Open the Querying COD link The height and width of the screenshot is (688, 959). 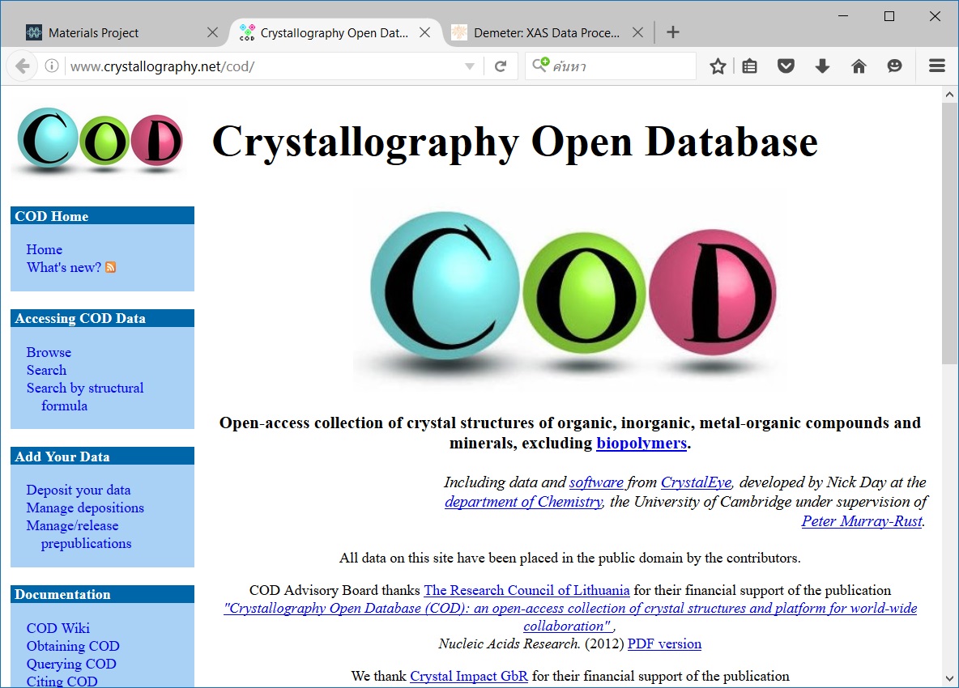pos(71,664)
